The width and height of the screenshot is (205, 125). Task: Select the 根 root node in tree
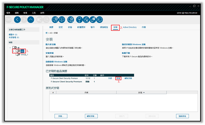coord(18,48)
